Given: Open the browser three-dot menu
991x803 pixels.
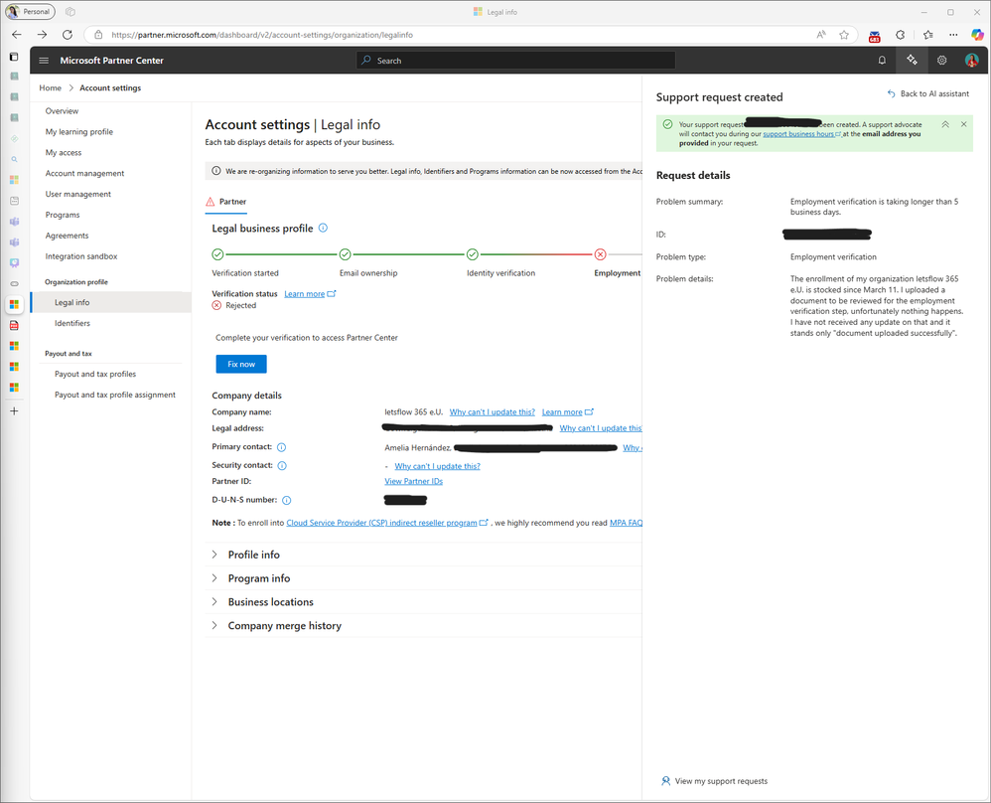Looking at the screenshot, I should pyautogui.click(x=953, y=35).
